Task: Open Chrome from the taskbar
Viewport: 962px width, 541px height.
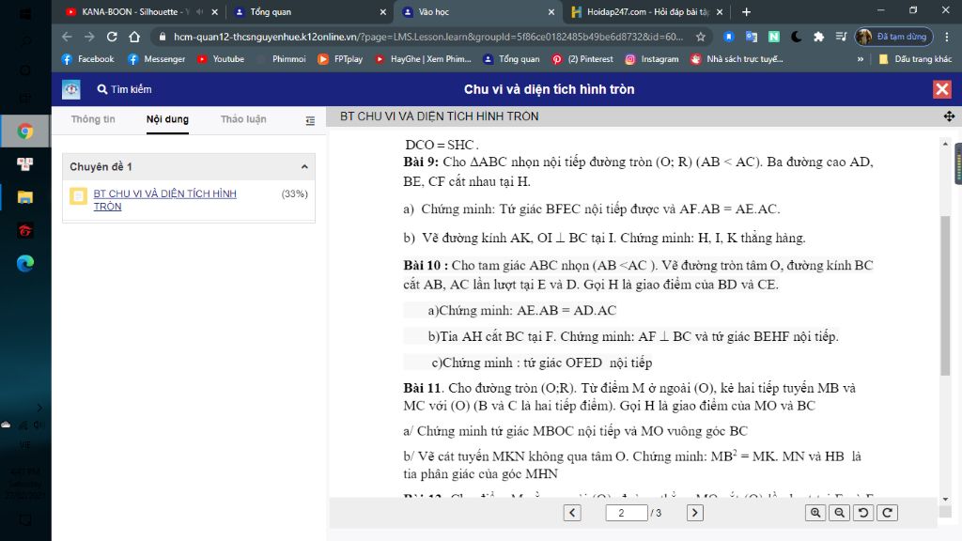Action: 25,131
